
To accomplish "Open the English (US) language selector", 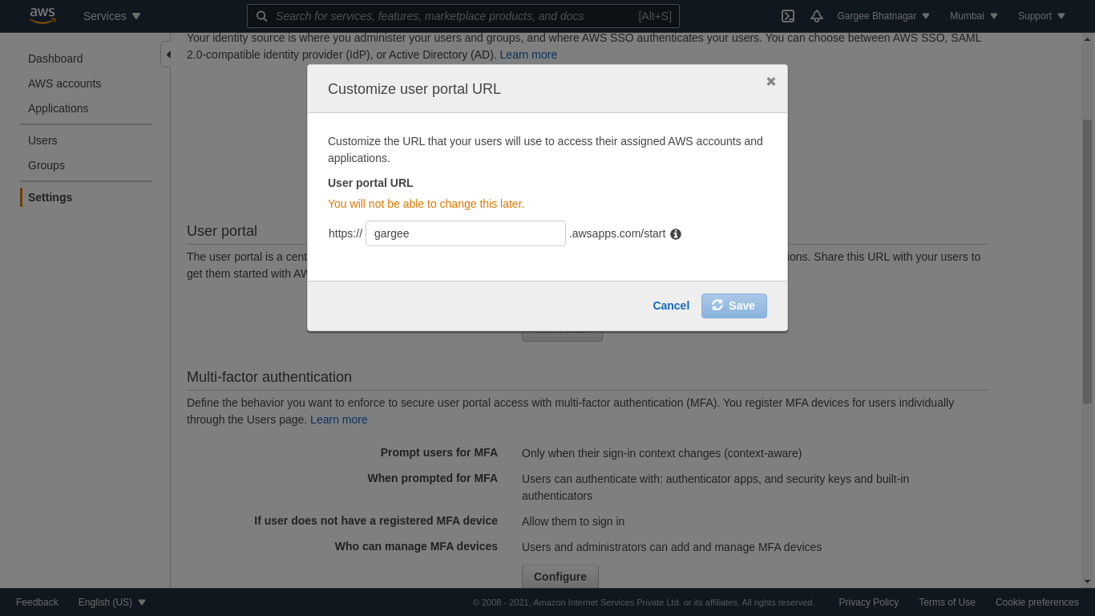I will 111,602.
